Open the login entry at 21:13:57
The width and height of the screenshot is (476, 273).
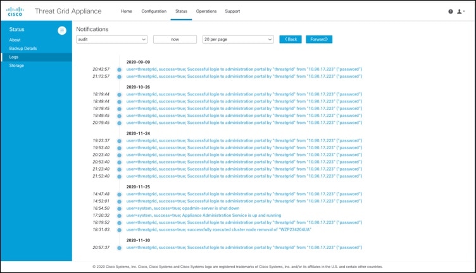244,76
